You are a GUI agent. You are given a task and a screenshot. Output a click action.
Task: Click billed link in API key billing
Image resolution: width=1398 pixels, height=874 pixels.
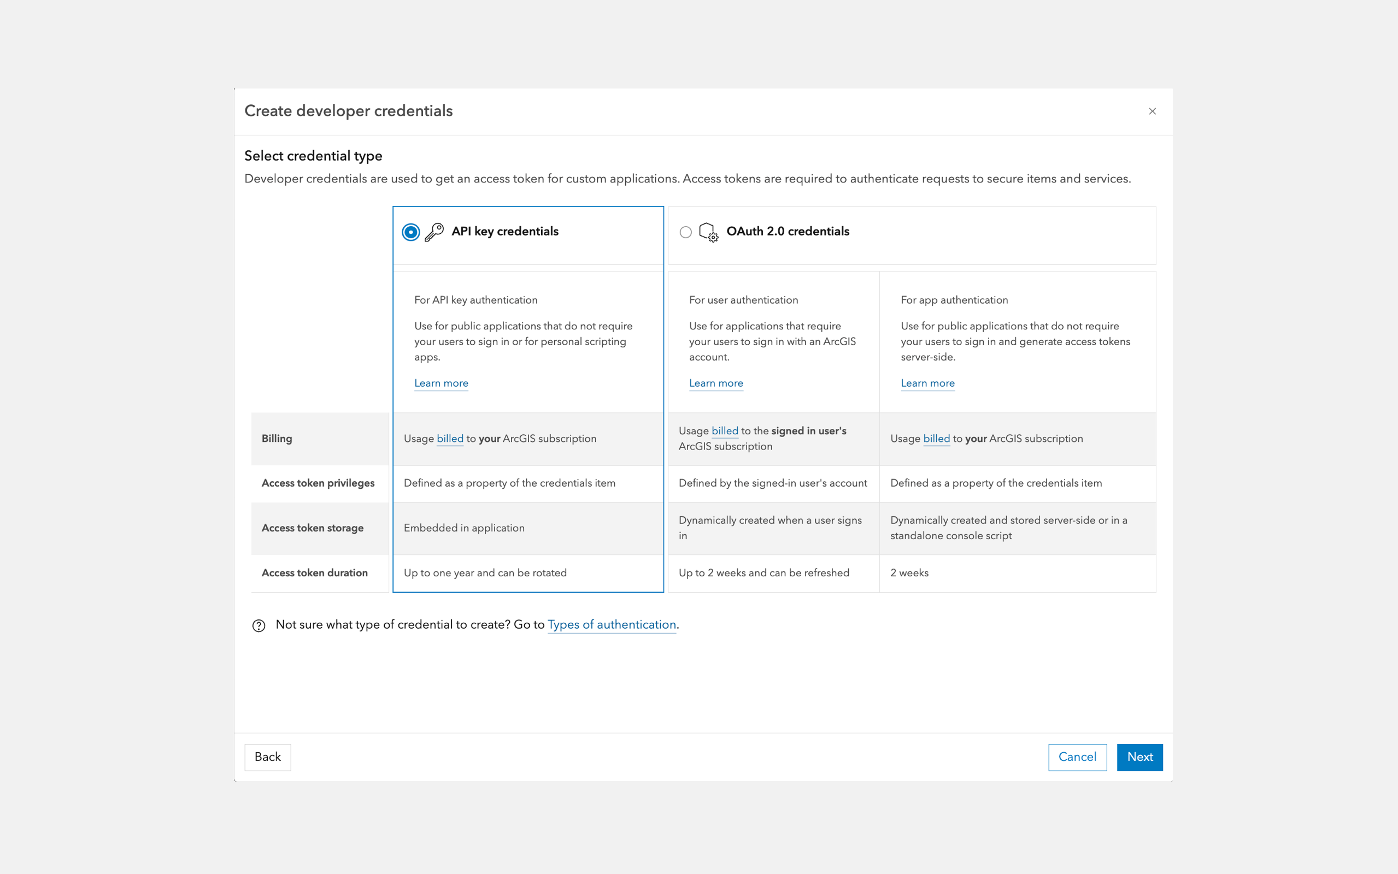click(x=450, y=438)
